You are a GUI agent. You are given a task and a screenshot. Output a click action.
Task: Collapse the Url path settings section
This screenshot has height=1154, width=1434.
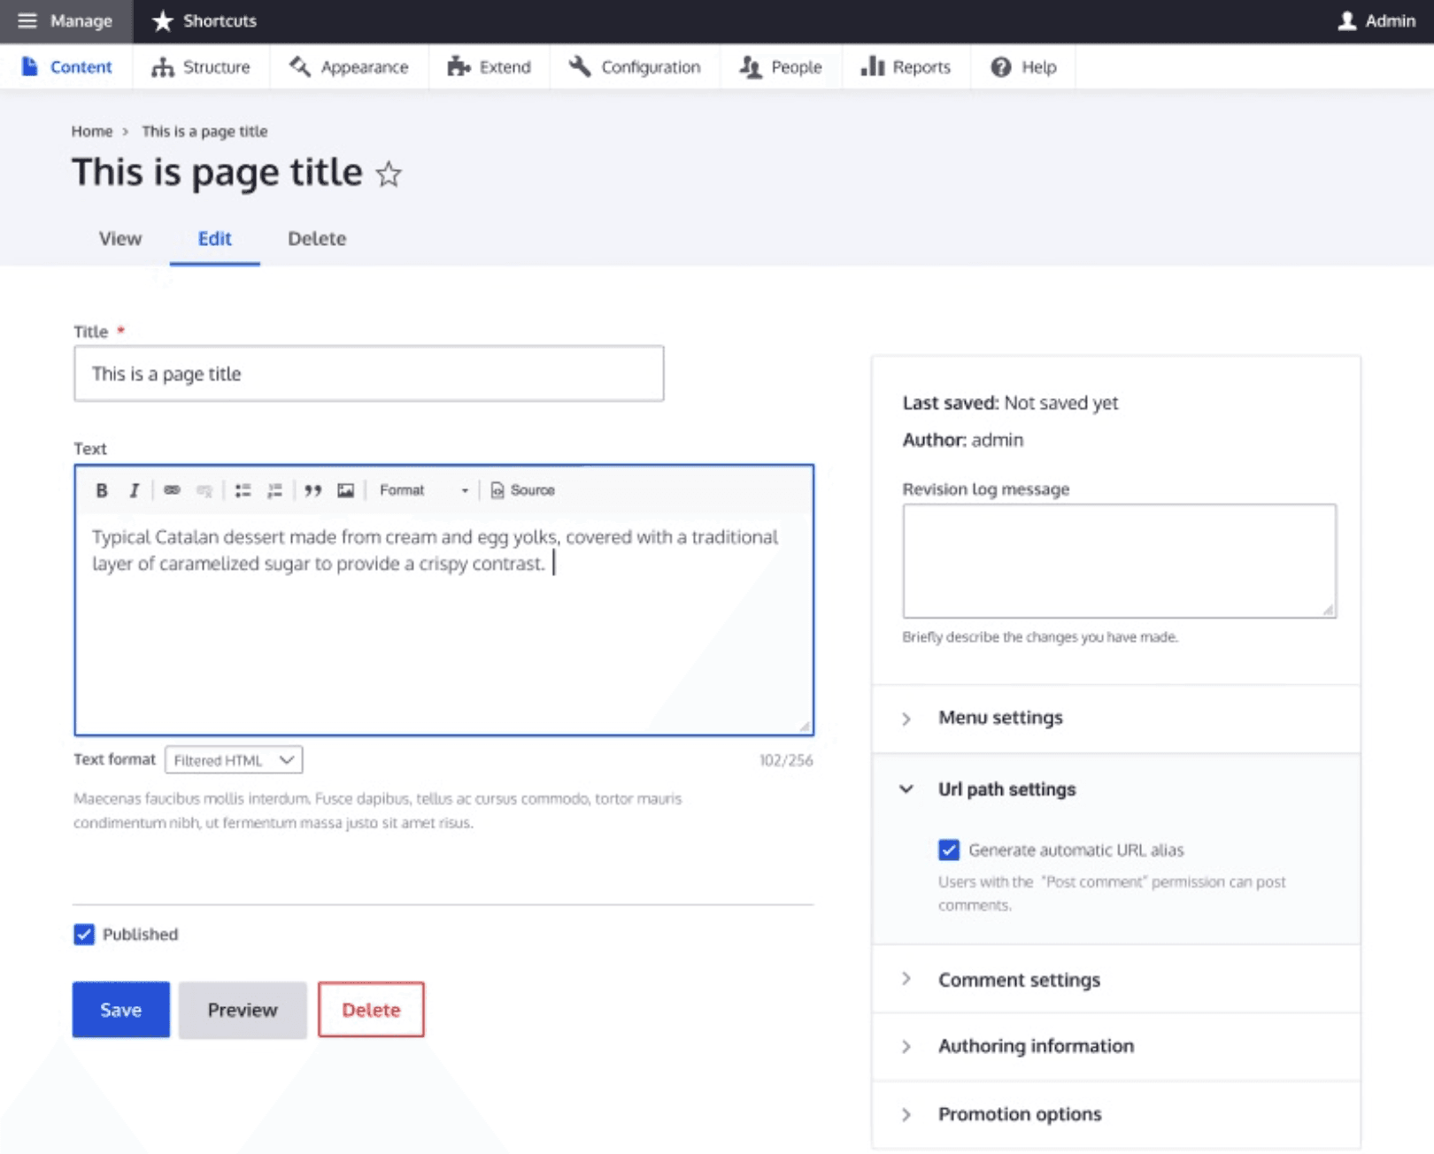pos(1006,789)
